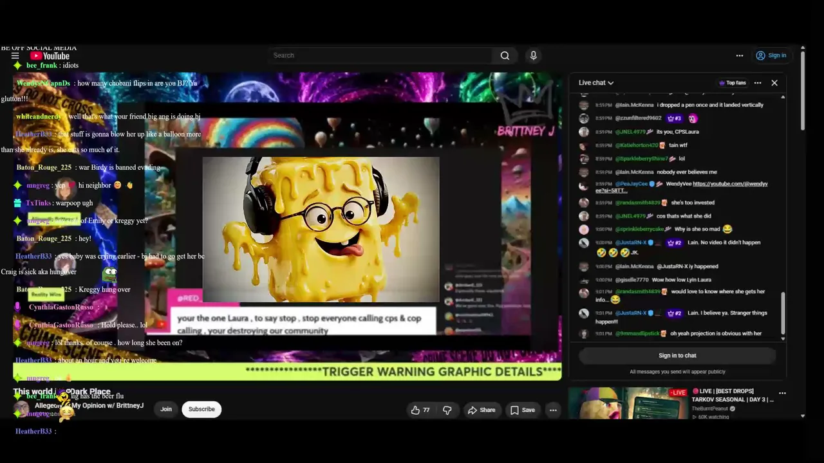
Task: Click Sign in to chat
Action: [x=677, y=356]
